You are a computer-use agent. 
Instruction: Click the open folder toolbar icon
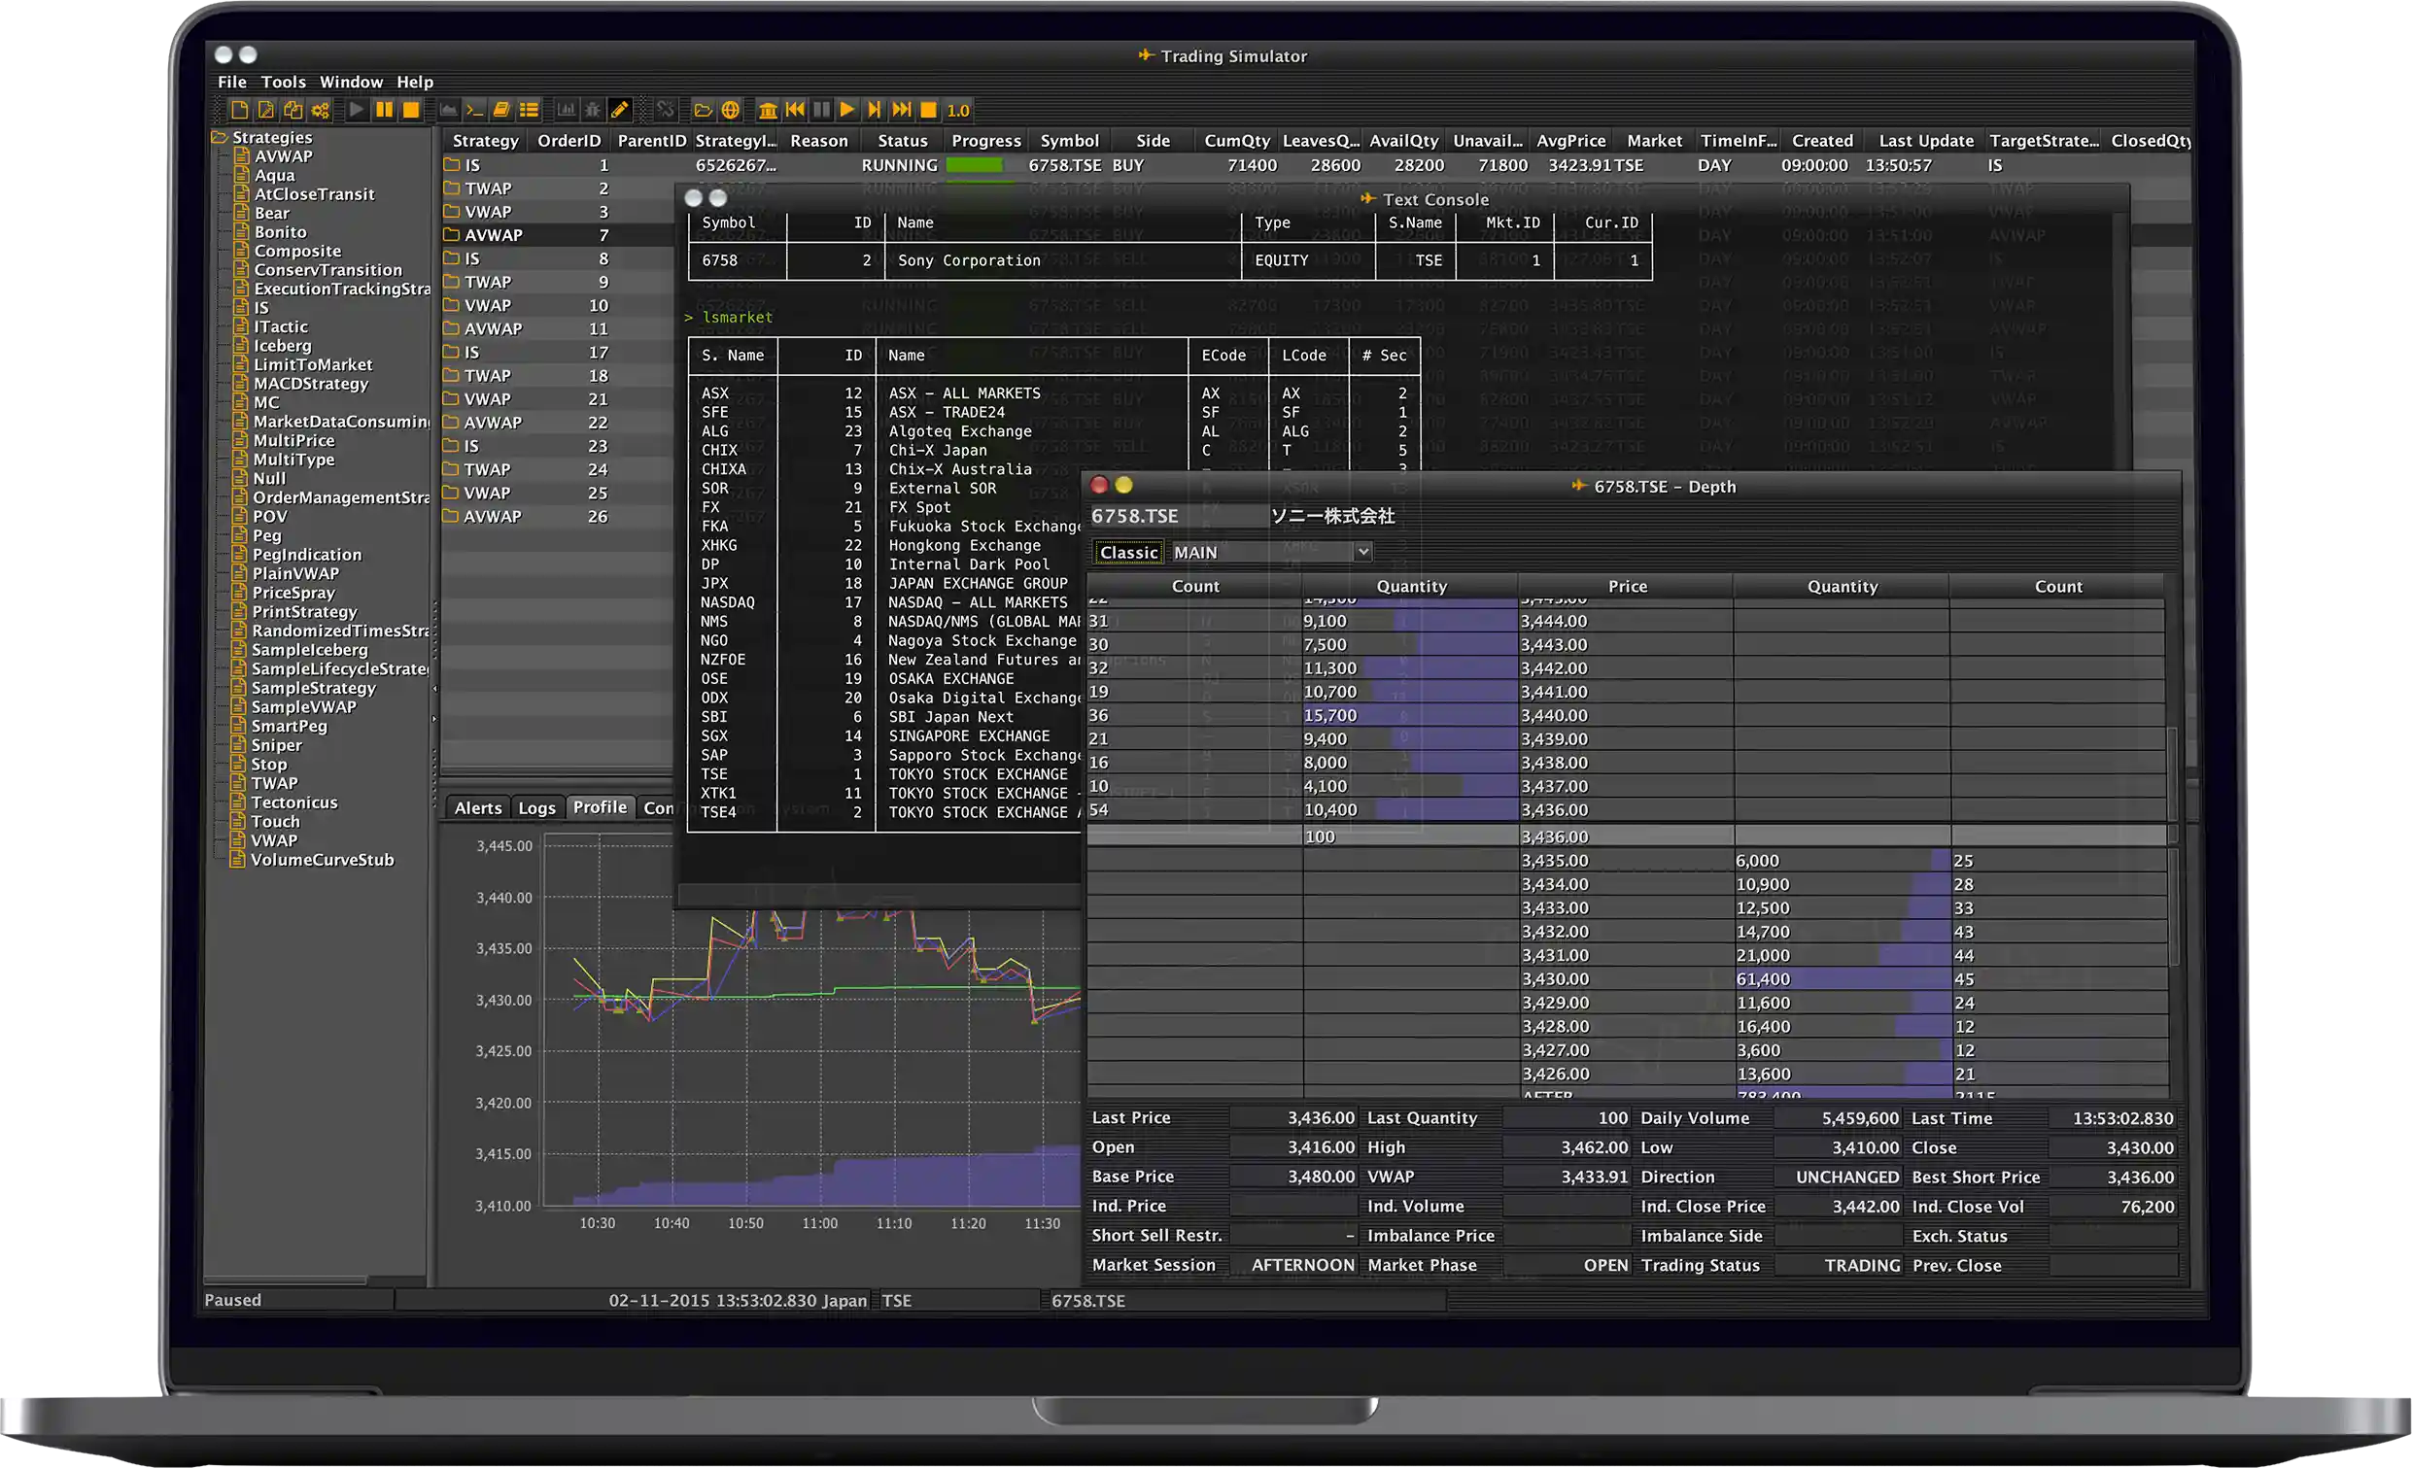coord(703,110)
